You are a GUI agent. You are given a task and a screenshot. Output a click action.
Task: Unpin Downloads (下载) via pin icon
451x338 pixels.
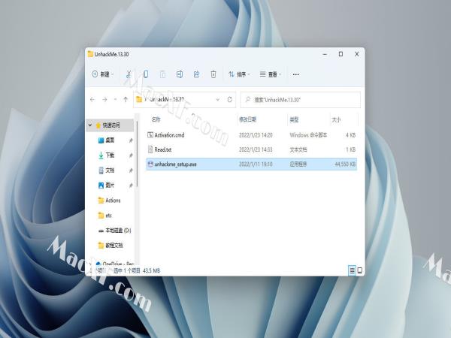point(131,155)
